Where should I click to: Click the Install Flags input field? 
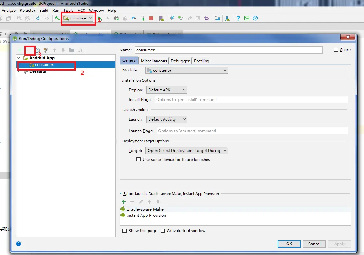tap(251, 100)
